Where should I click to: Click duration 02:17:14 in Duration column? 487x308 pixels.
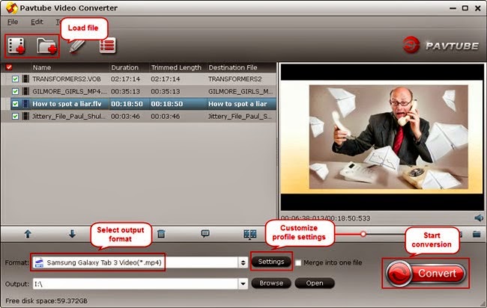tap(125, 79)
